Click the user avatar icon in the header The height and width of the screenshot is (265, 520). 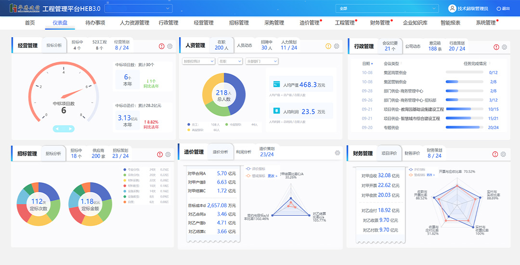(452, 9)
